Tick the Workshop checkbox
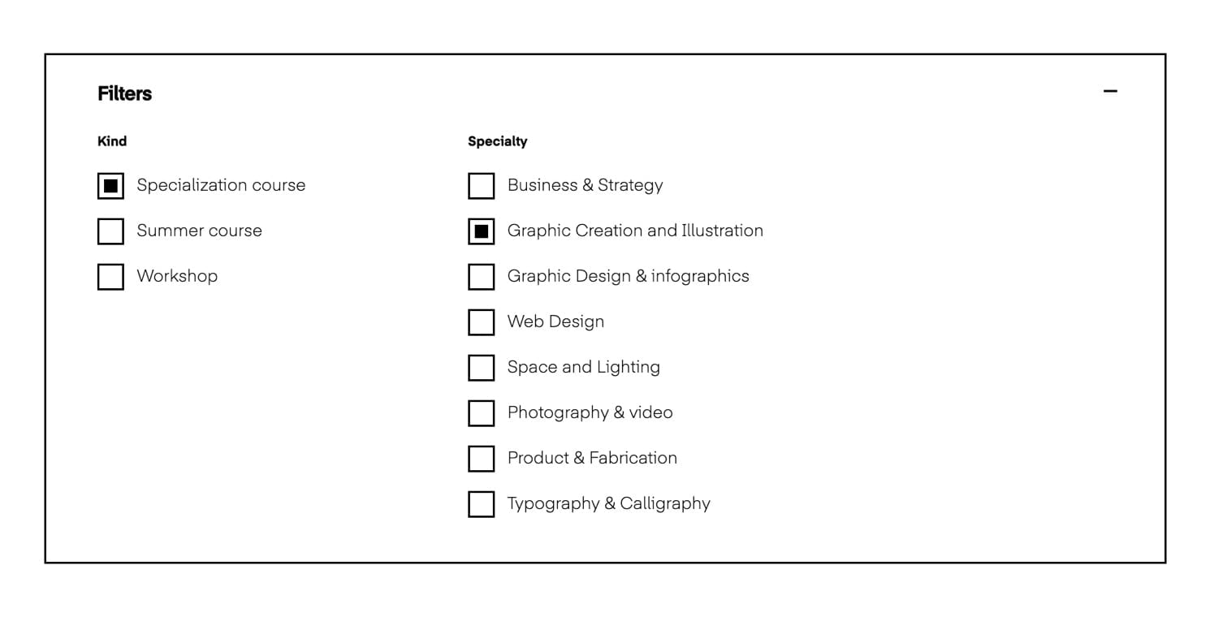Screen dimensions: 1210x617 coord(110,277)
